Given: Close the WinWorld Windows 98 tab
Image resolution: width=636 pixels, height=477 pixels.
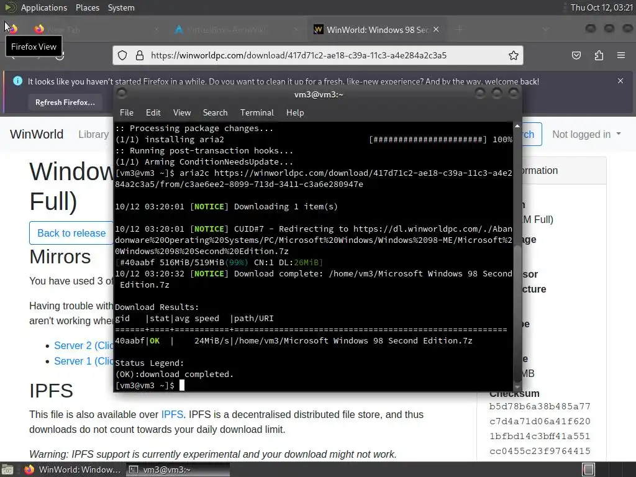Looking at the screenshot, I should point(436,29).
